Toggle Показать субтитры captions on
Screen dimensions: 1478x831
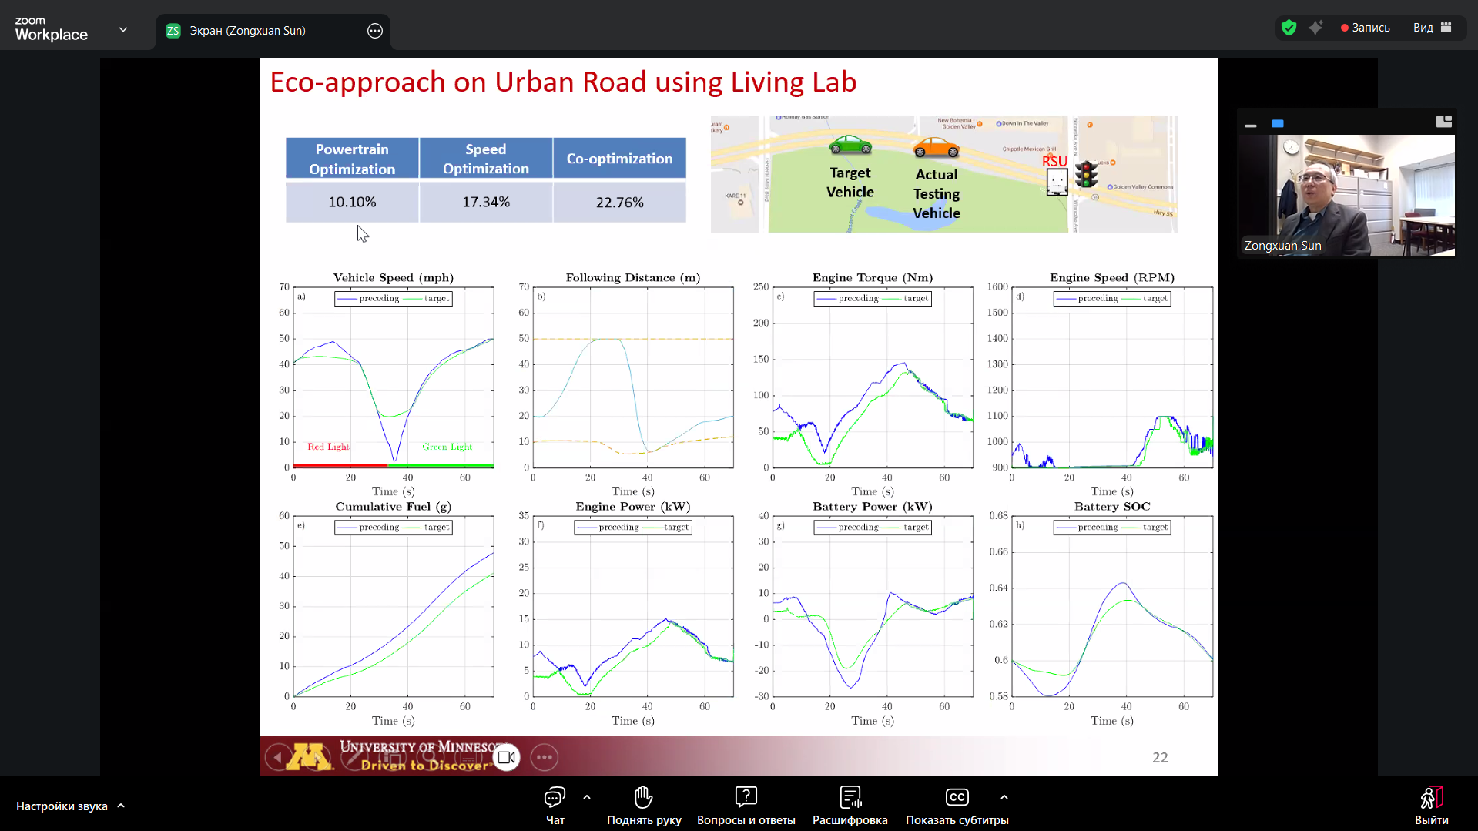point(957,804)
